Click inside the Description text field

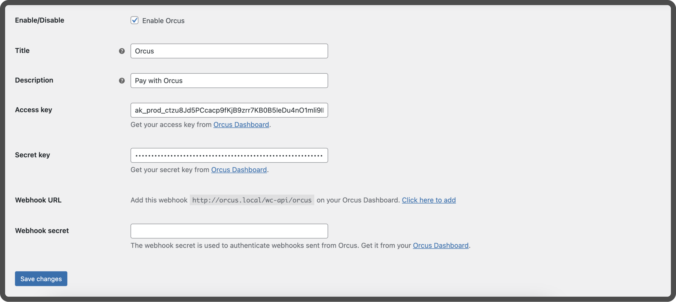tap(229, 81)
